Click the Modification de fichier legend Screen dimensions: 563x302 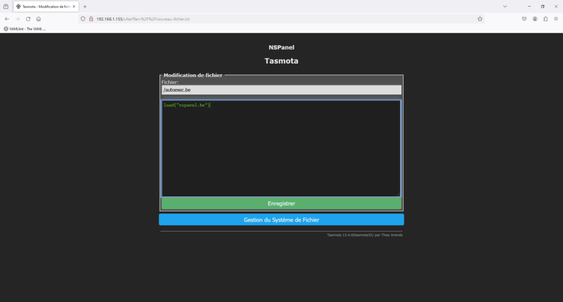[193, 75]
